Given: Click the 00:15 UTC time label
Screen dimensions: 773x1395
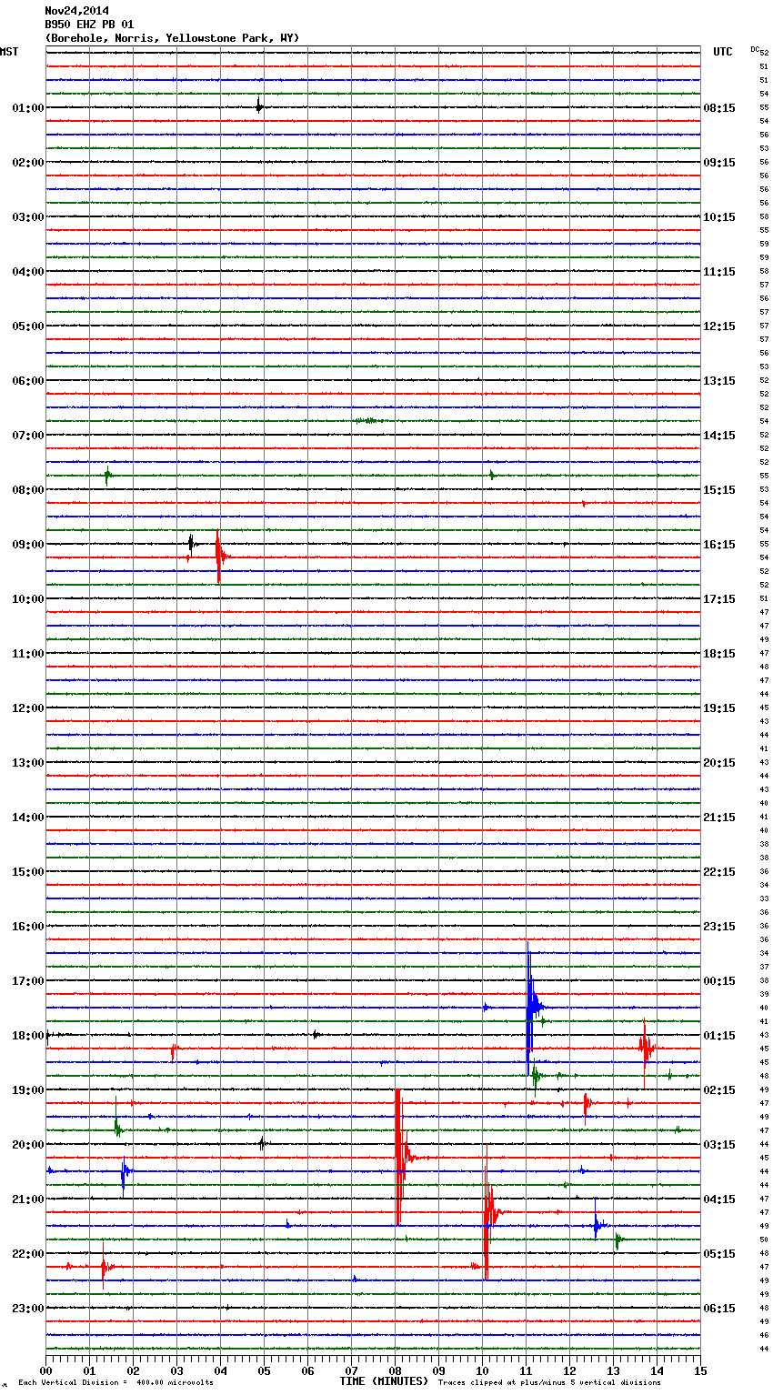Looking at the screenshot, I should tap(719, 981).
